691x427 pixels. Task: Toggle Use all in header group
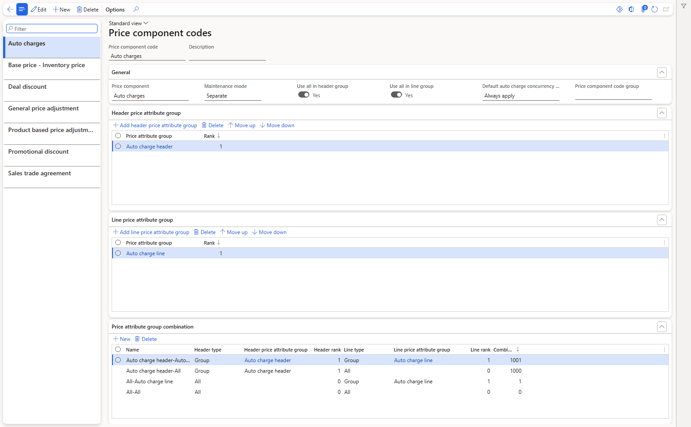coord(304,95)
